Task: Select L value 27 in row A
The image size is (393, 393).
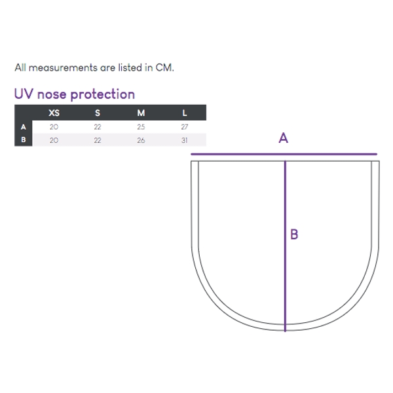Action: (x=185, y=127)
